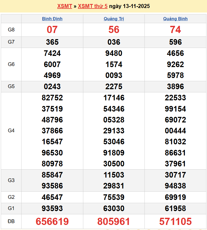207x230 pixels.
Task: Click G5 number 3896 for Quảng Bình
Action: point(175,87)
